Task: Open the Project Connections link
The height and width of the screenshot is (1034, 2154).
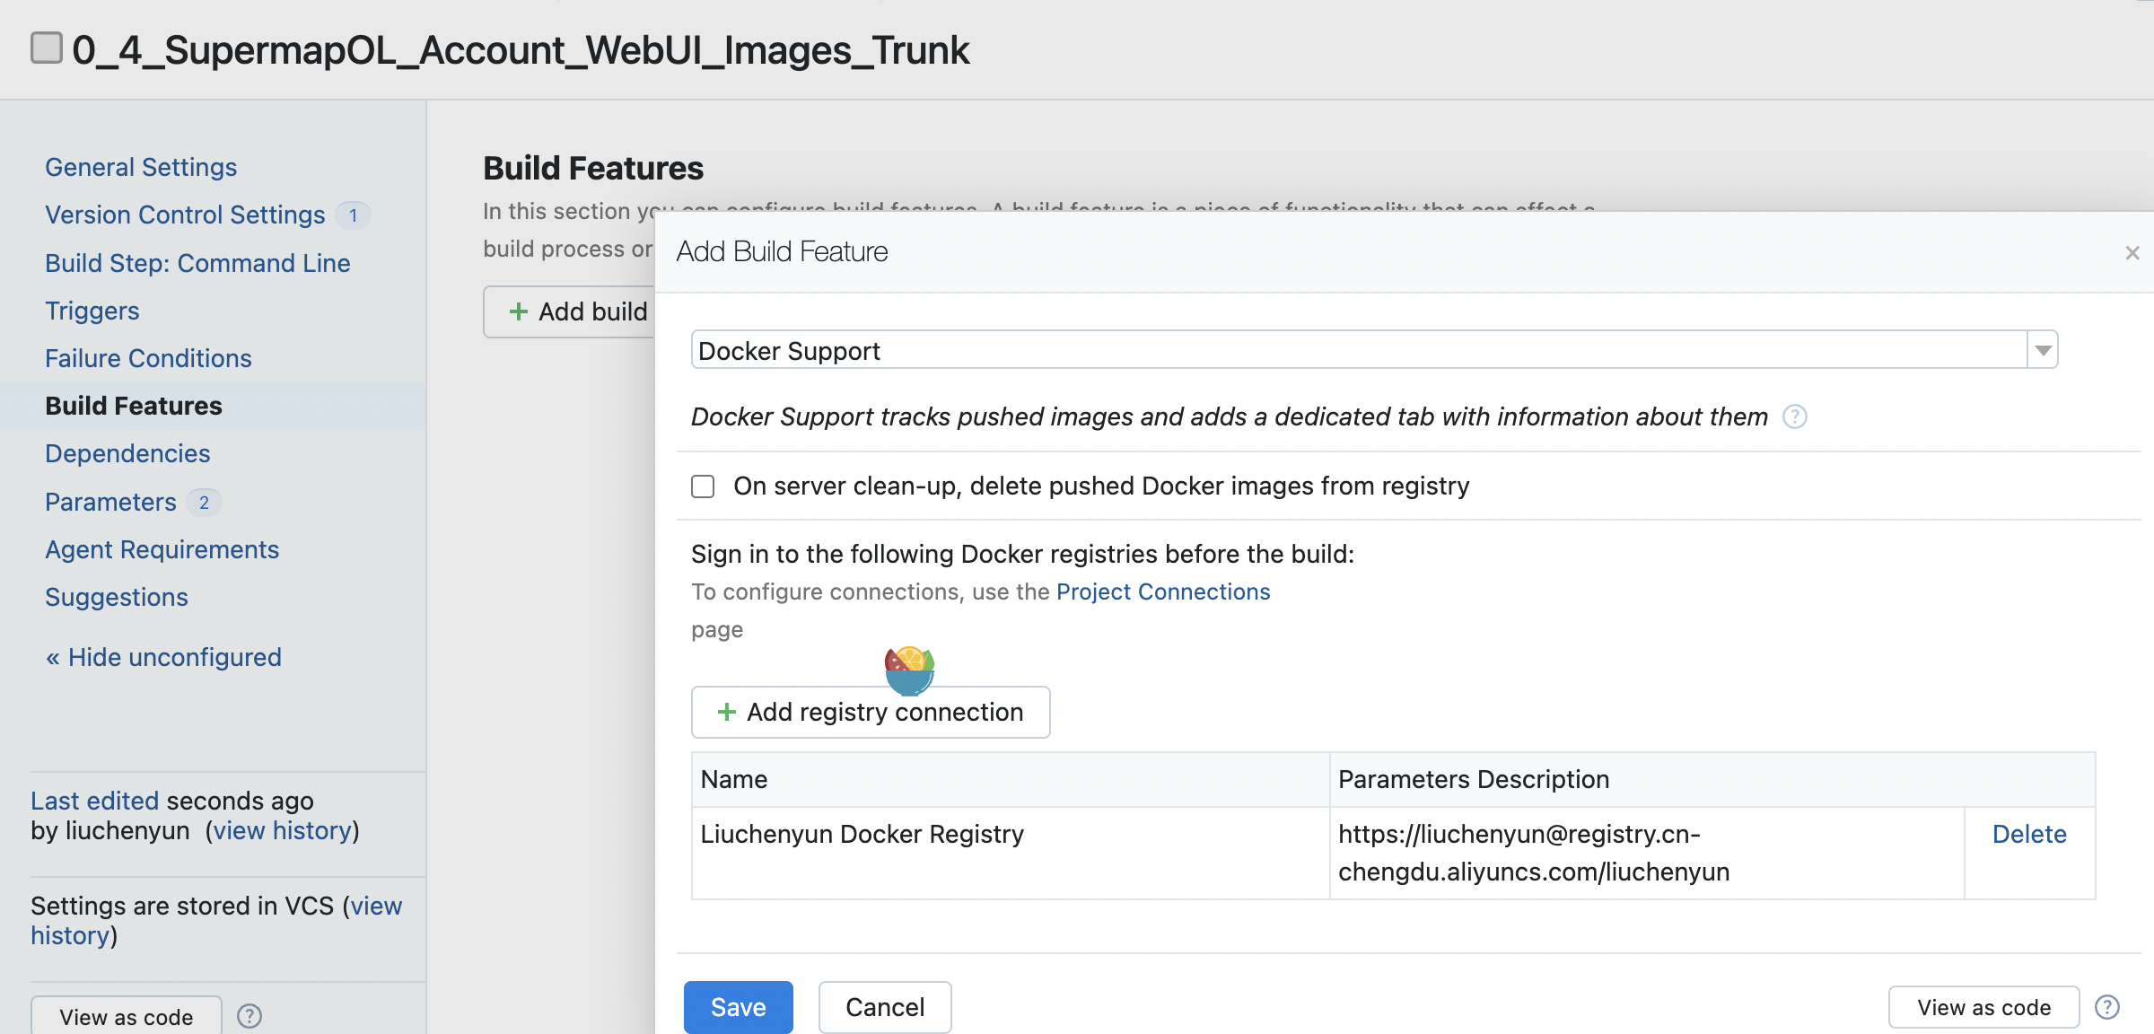Action: (1163, 592)
